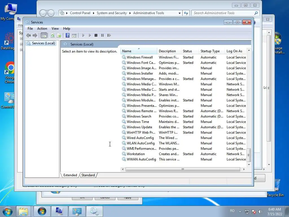Select the Windows Presenta... service
Image resolution: width=289 pixels, height=217 pixels.
(x=142, y=106)
